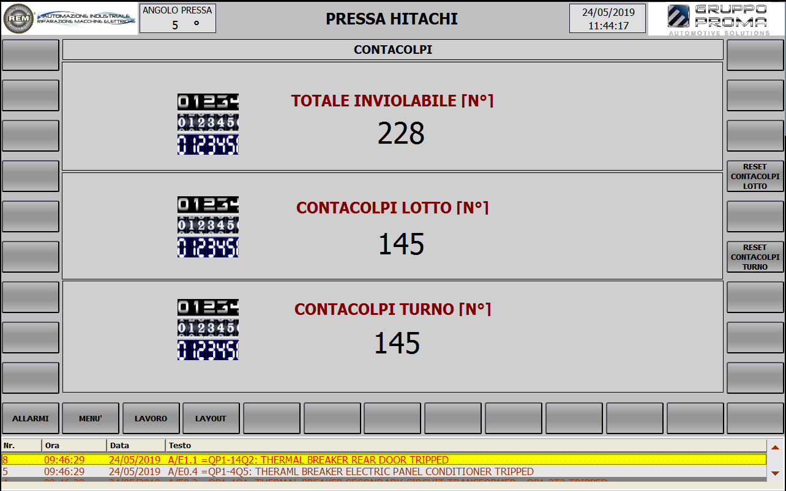The width and height of the screenshot is (786, 491).
Task: Open the ALLARMI page
Action: (x=31, y=418)
